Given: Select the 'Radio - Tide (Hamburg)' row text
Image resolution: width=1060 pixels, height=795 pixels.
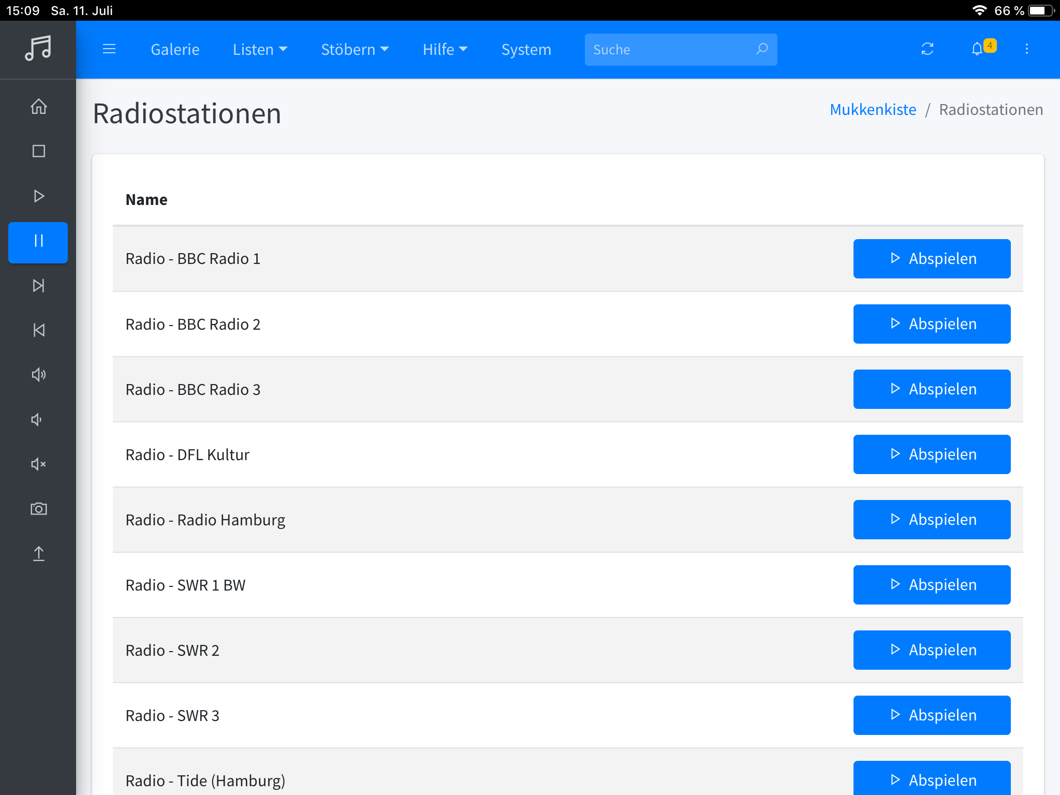Looking at the screenshot, I should click(x=205, y=781).
